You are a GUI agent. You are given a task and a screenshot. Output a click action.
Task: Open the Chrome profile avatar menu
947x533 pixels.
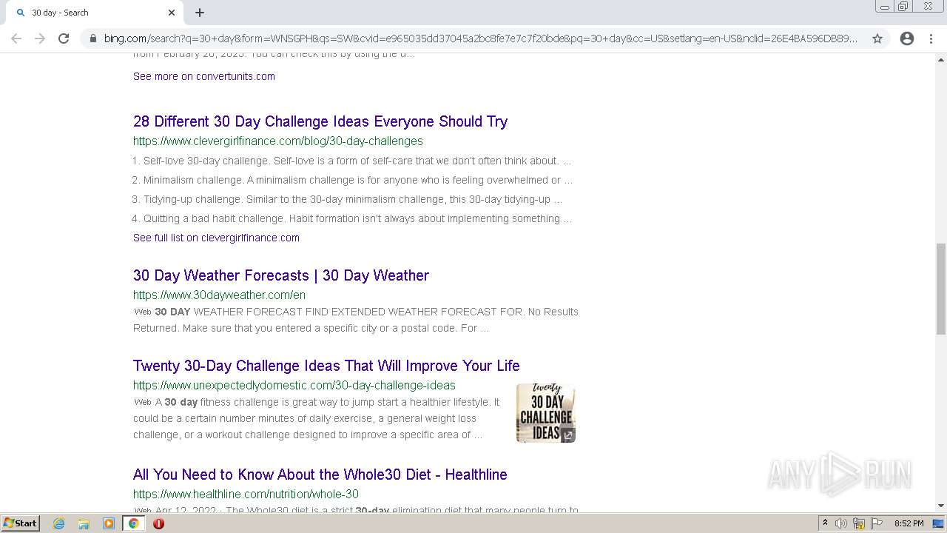point(907,38)
